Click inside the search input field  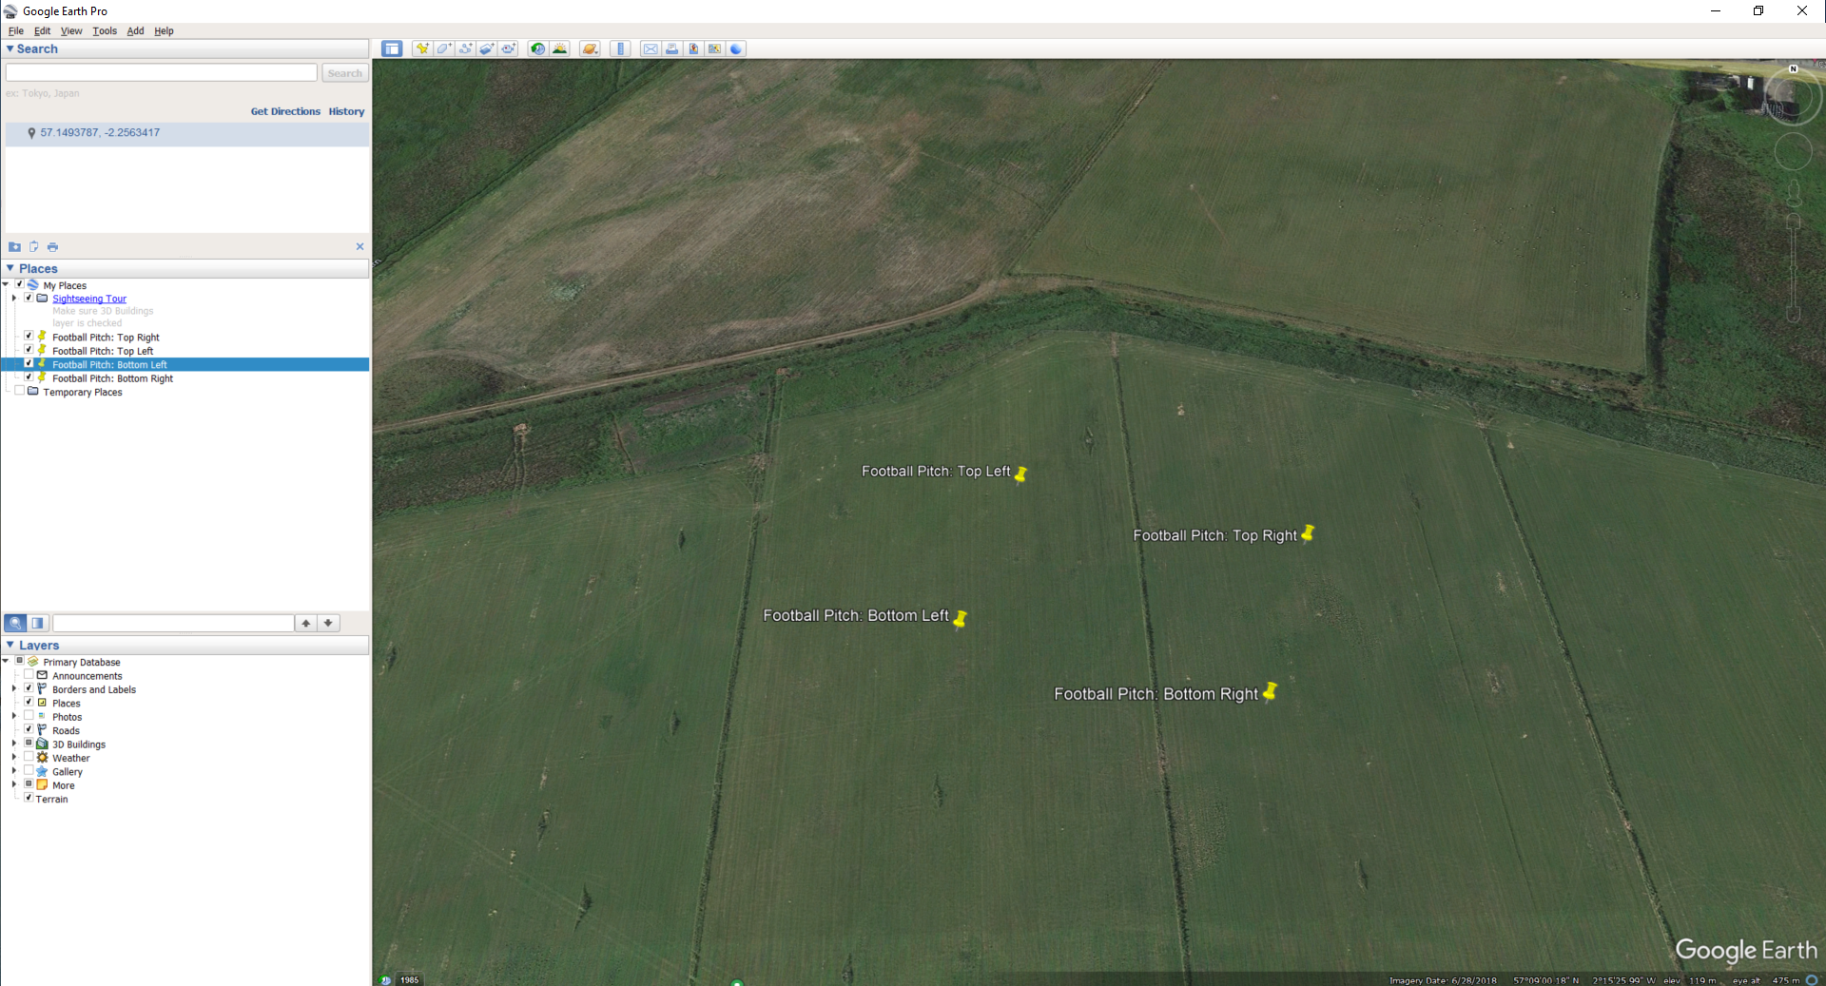(160, 72)
